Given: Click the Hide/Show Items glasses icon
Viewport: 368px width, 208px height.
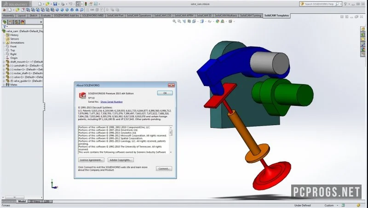Looking at the screenshot, I should [210, 21].
